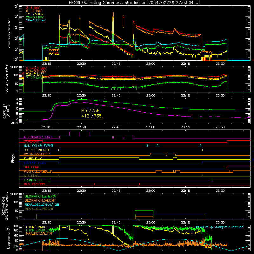Select the PARTICLE_FLAG label

coord(36,171)
